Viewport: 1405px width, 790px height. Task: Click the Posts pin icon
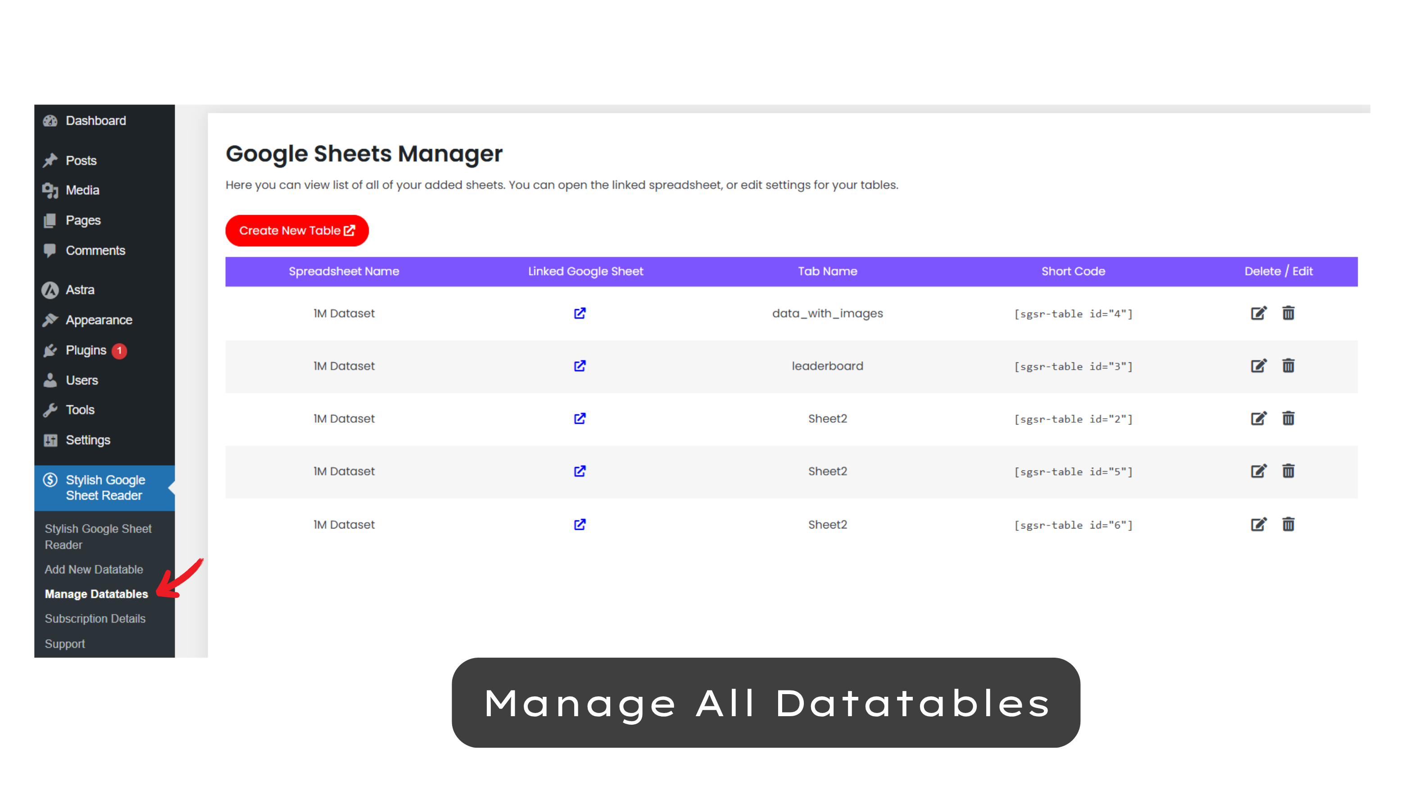tap(50, 160)
